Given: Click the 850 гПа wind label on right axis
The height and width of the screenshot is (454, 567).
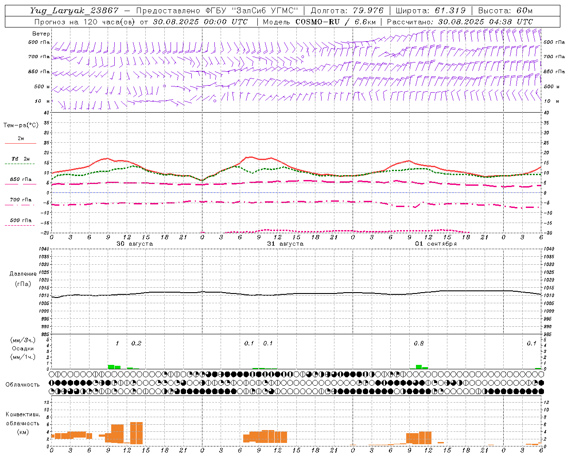Looking at the screenshot, I should pyautogui.click(x=554, y=71).
